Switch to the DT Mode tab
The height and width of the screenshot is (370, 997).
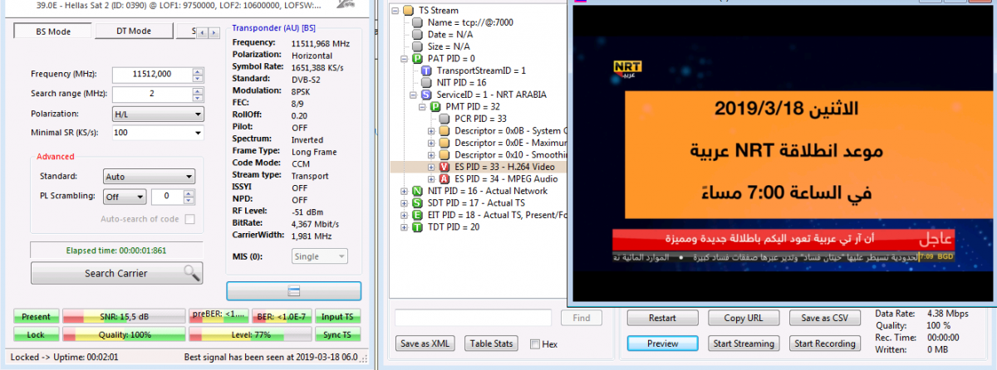(x=133, y=32)
